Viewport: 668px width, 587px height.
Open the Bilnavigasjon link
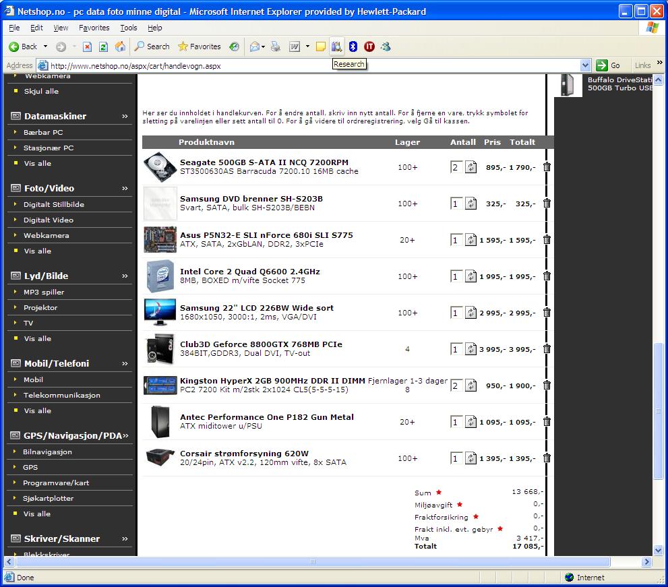(47, 452)
